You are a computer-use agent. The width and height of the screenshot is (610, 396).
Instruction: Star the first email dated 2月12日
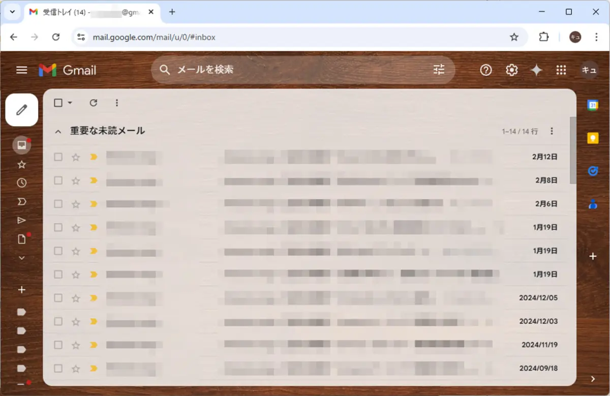pos(75,157)
